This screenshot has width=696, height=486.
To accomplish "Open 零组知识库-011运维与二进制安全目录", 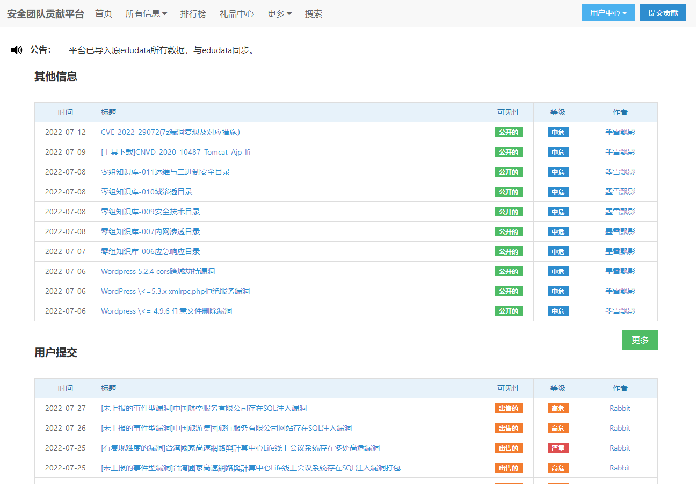I will tap(165, 172).
